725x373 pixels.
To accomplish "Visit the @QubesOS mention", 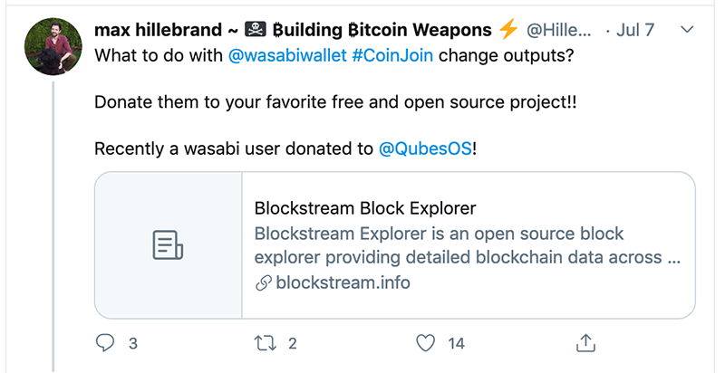I will click(x=425, y=148).
